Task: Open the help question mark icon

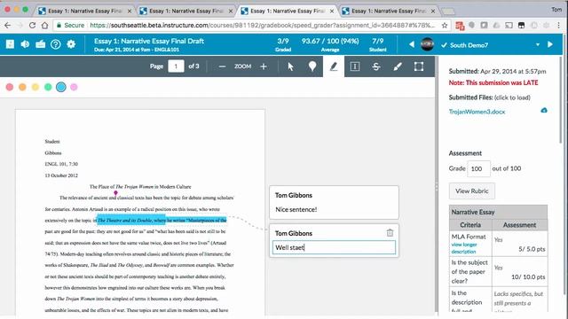Action: [55, 44]
